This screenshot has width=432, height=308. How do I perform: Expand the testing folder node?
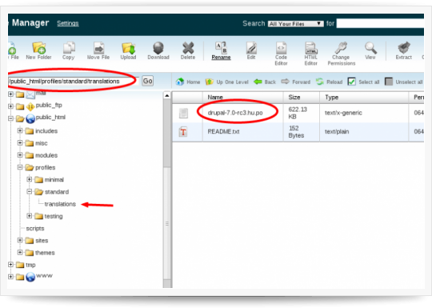(30, 216)
